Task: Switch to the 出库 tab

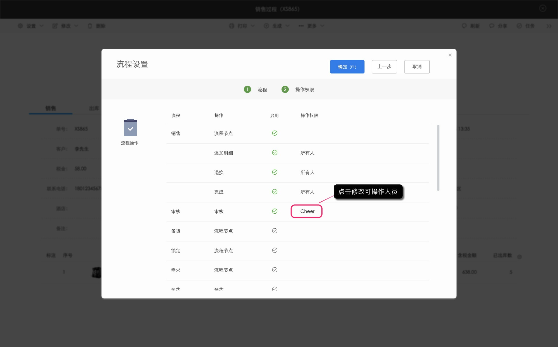Action: 94,108
